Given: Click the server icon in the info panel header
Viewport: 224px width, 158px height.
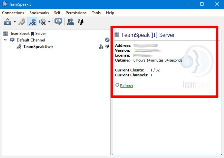Looking at the screenshot, I should click(117, 35).
